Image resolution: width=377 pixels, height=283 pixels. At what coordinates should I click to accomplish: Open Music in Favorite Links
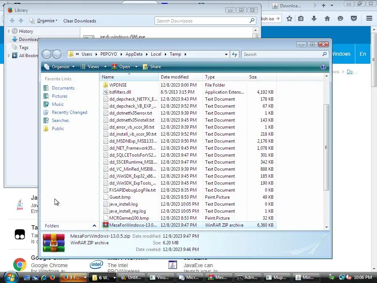pyautogui.click(x=58, y=104)
